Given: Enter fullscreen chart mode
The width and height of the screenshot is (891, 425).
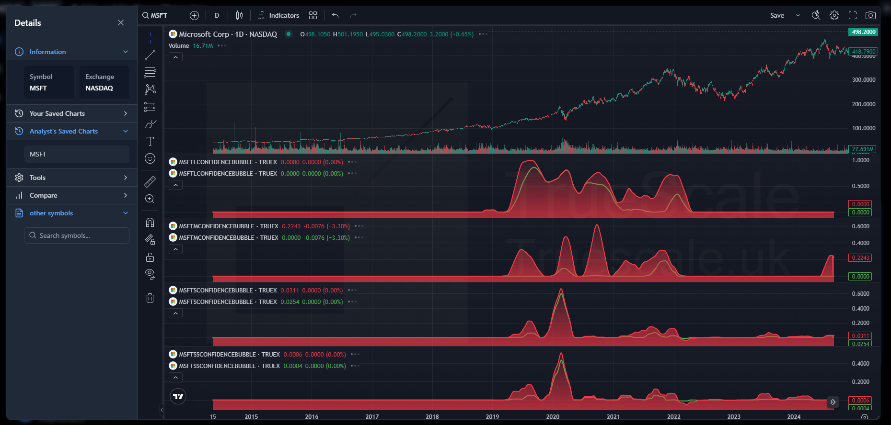Looking at the screenshot, I should pos(853,15).
